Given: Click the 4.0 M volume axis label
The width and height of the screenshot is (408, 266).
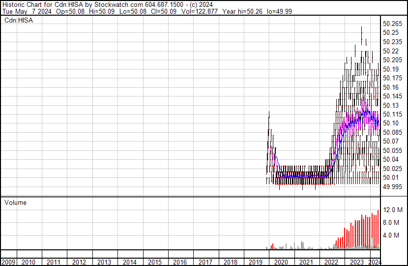Looking at the screenshot, I should [392, 235].
